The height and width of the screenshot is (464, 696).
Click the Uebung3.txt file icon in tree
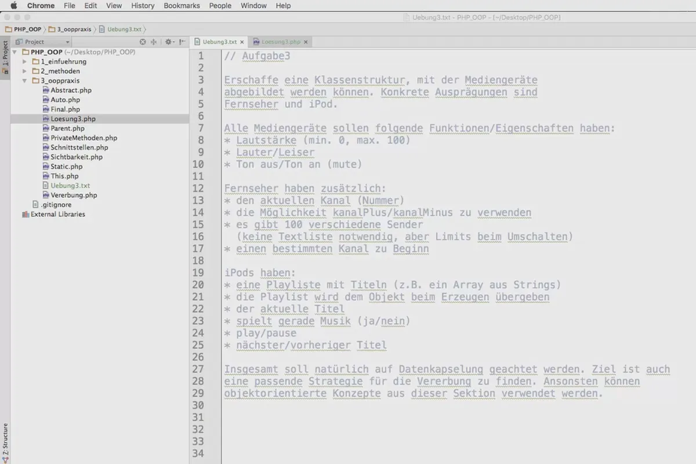[x=45, y=186]
